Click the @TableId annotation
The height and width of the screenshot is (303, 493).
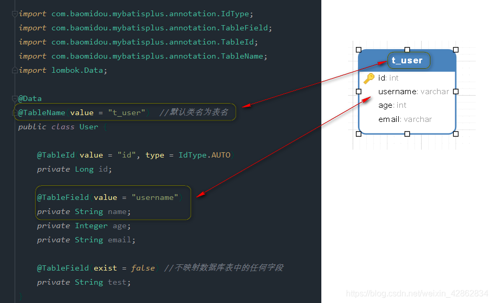[56, 155]
